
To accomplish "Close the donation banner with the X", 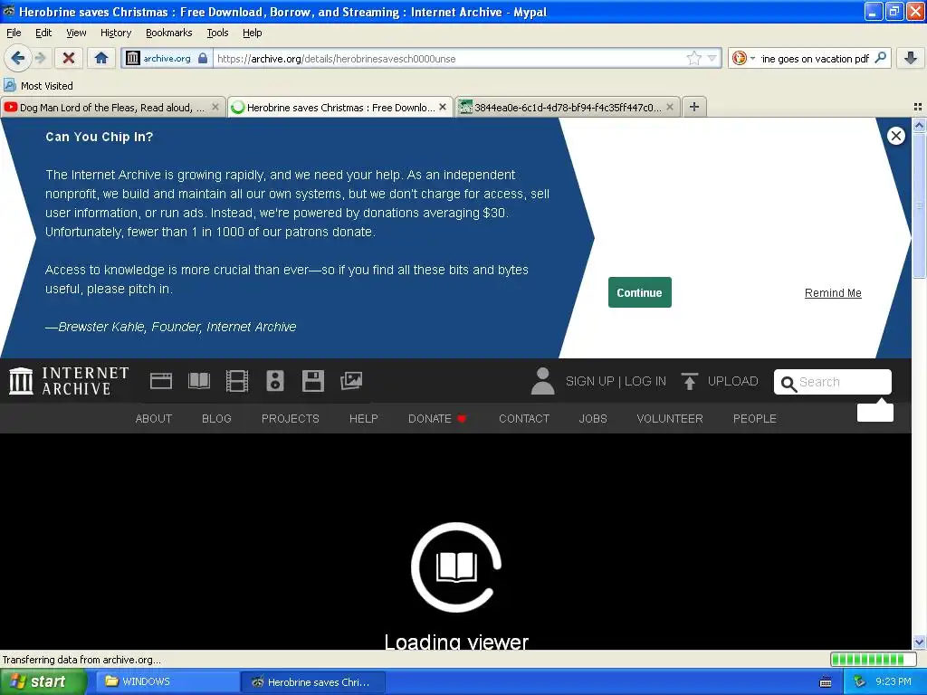I will (x=896, y=136).
